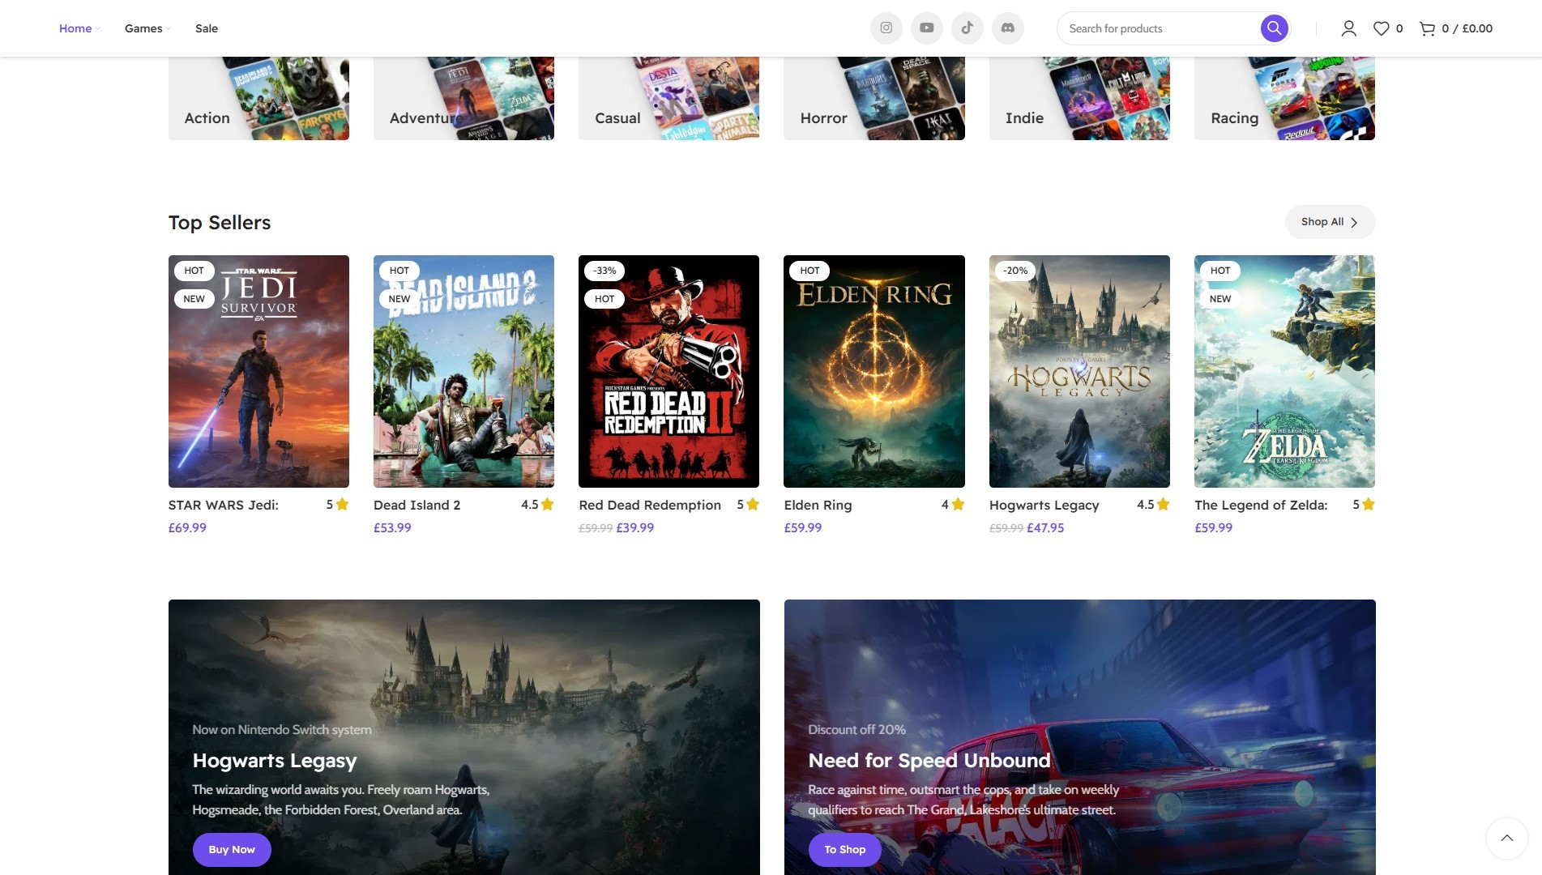This screenshot has height=875, width=1542.
Task: Click To Shop on Need for Speed banner
Action: point(844,849)
